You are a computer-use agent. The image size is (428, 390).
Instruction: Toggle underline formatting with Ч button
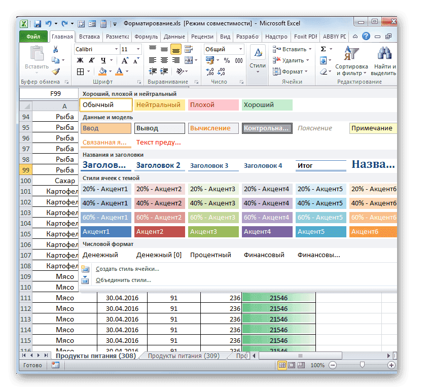(103, 60)
